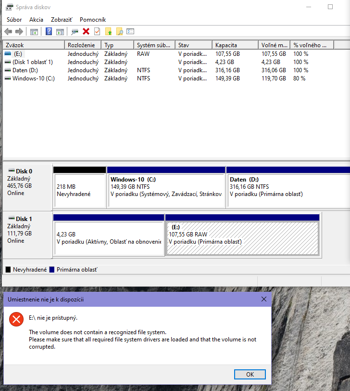
Task: Click the yellow page with green arrow icon
Action: (x=109, y=32)
